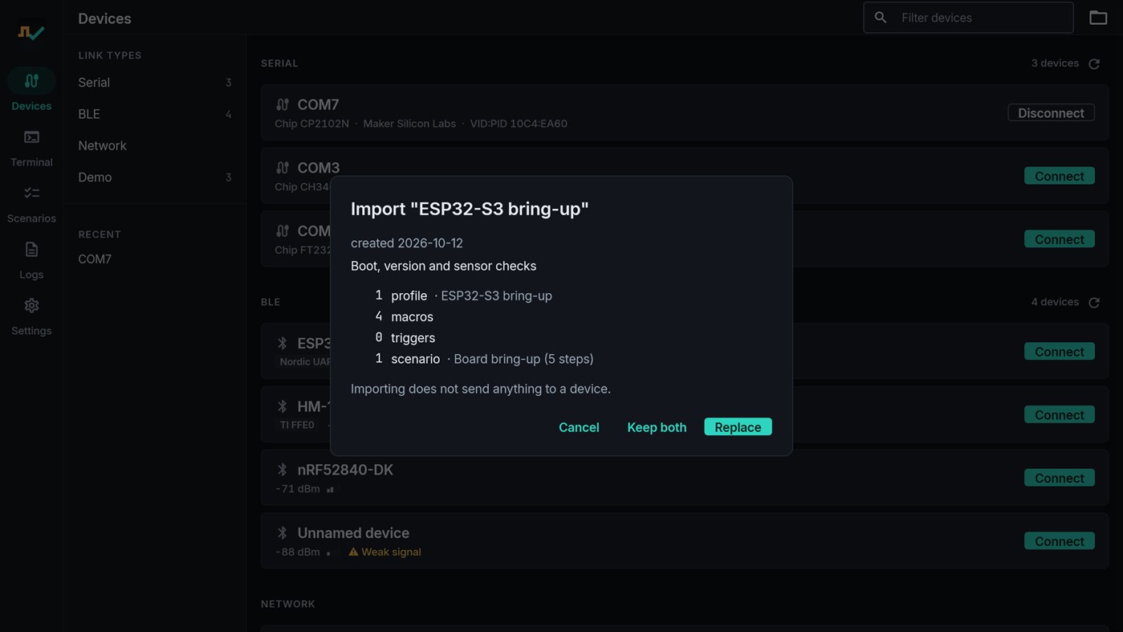Viewport: 1123px width, 632px height.
Task: Click the nRF52840-DK device name
Action: pyautogui.click(x=345, y=470)
